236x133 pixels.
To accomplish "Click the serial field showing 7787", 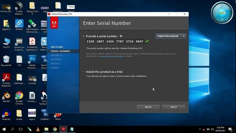I will (120, 41).
